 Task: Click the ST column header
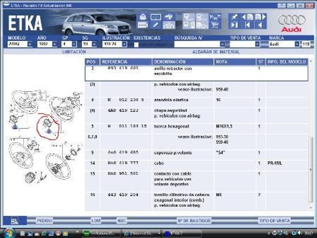[x=261, y=62]
